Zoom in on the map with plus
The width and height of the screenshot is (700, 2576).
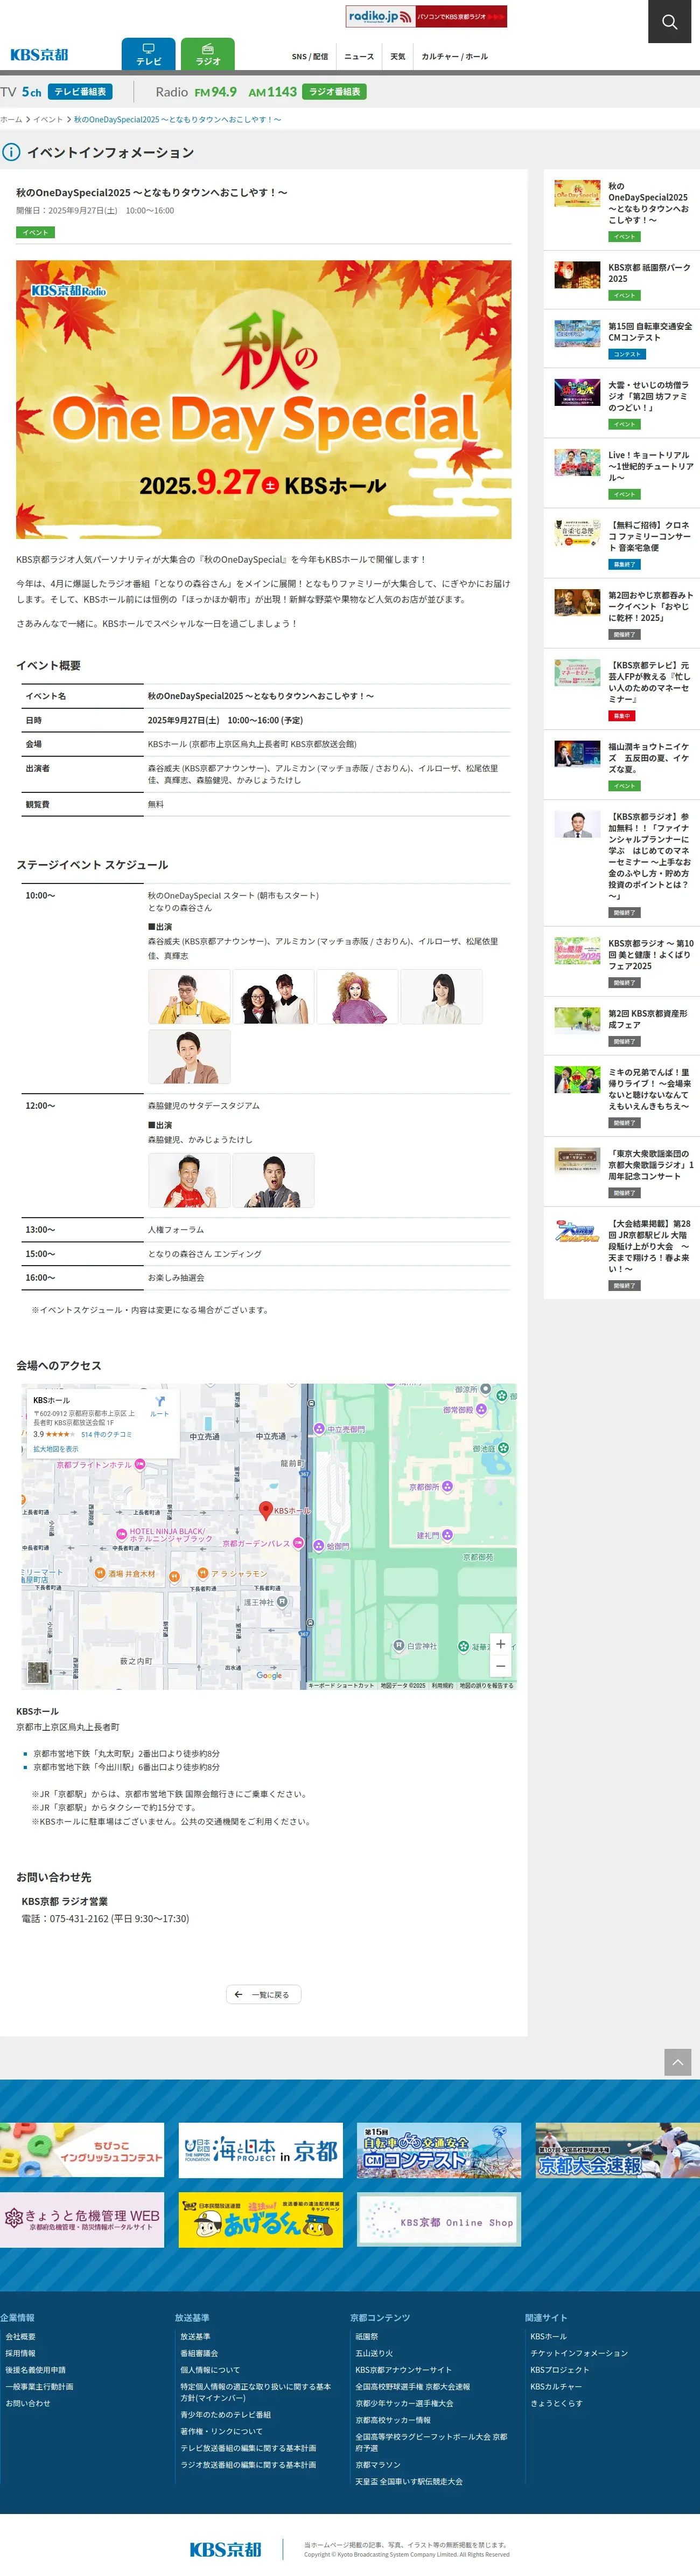coord(500,1644)
